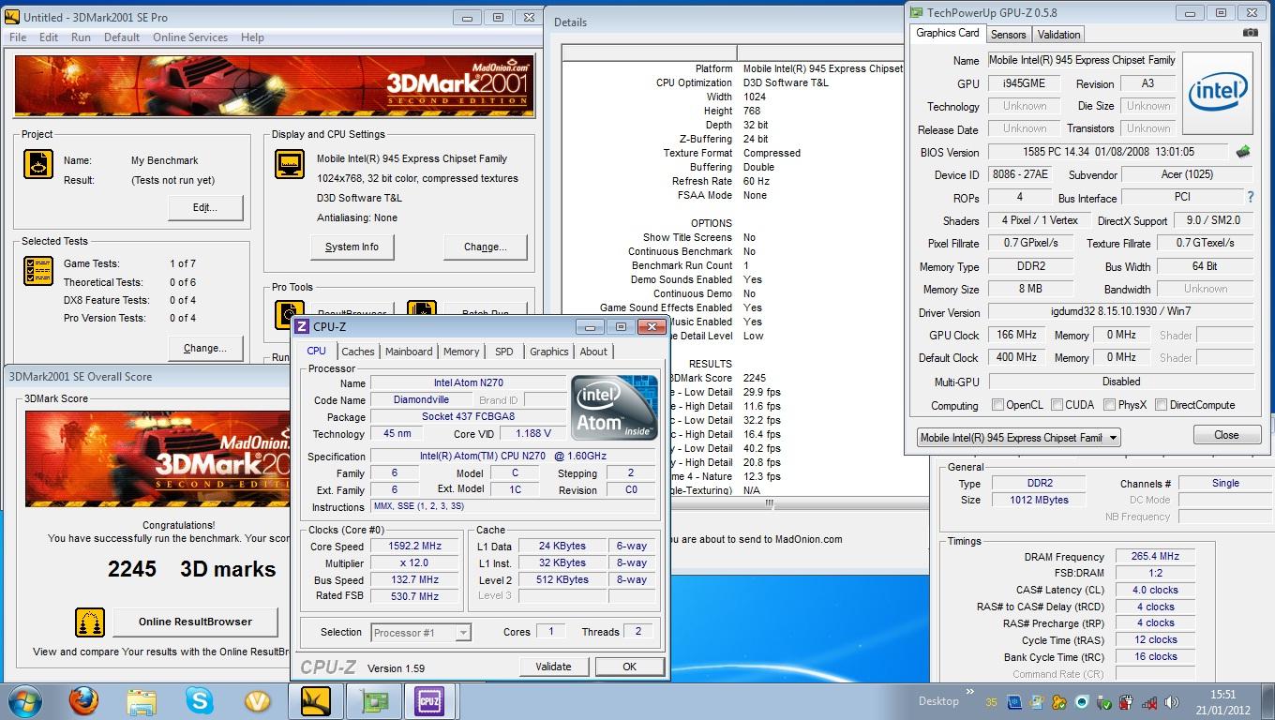The width and height of the screenshot is (1275, 720).
Task: Open the Default menu in 3DMark2001
Action: coord(122,37)
